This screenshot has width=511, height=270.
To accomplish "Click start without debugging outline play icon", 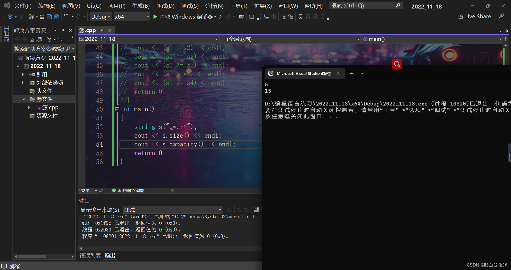I will point(220,17).
